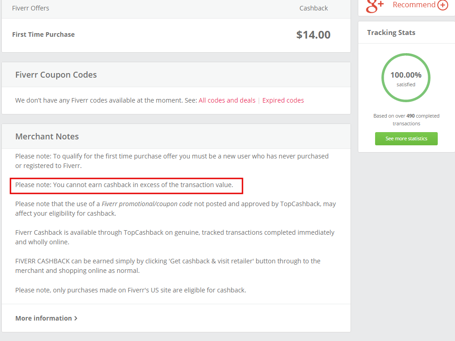Expand the More information section
Screen dimensions: 455x341
(46, 318)
